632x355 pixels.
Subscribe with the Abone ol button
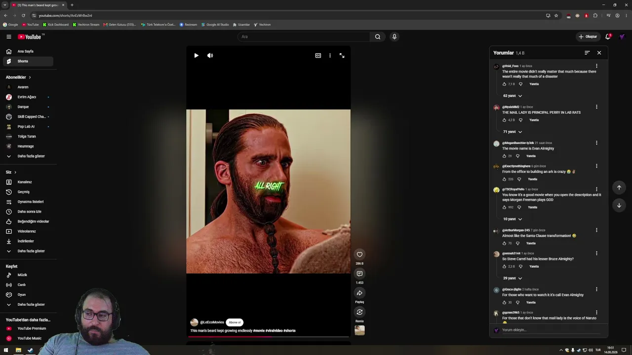(x=235, y=322)
